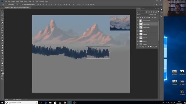Click Align top edges icon
Viewport: 186px width, 104px height.
[38, 5]
